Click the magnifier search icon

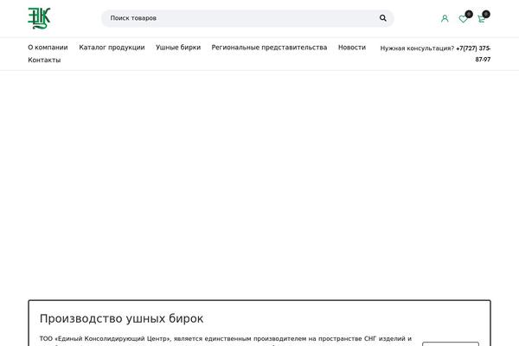(x=383, y=18)
